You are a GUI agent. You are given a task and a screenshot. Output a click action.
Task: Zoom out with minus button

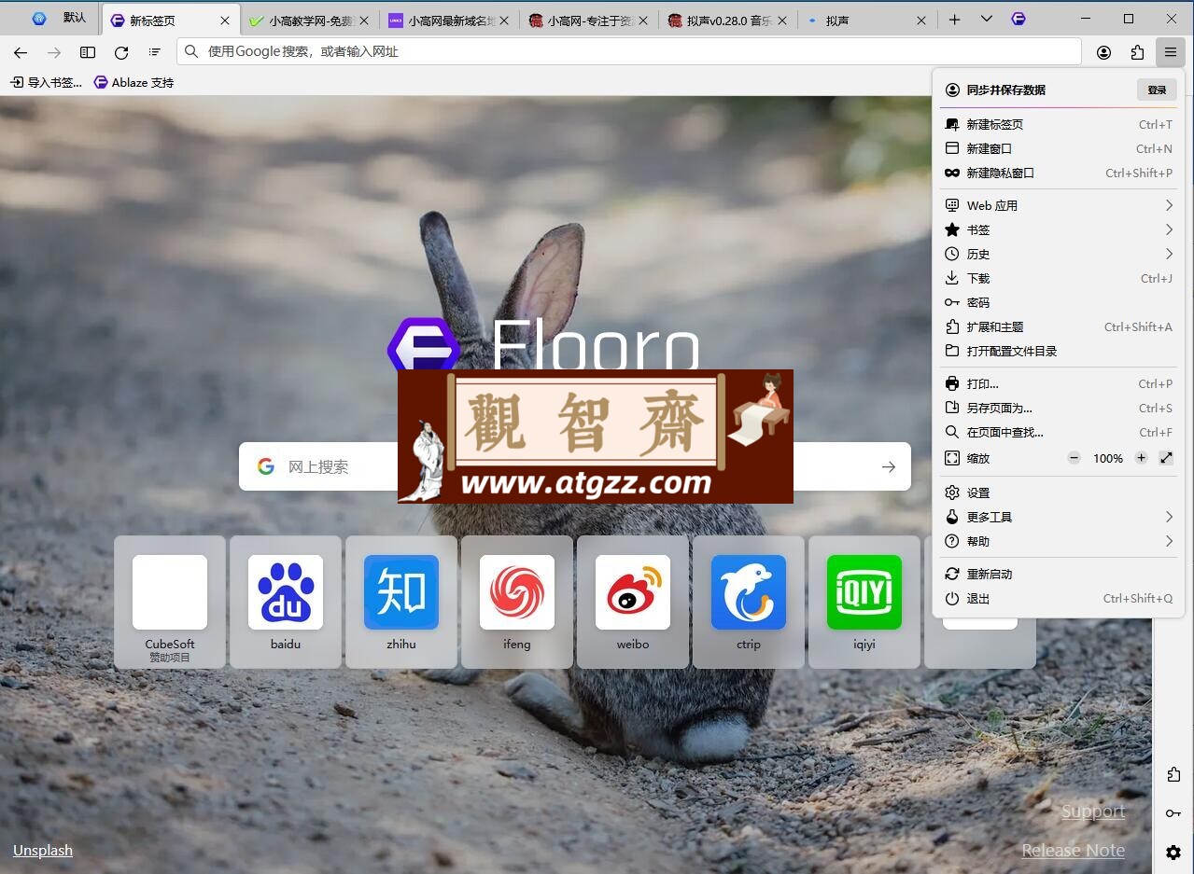(1074, 458)
